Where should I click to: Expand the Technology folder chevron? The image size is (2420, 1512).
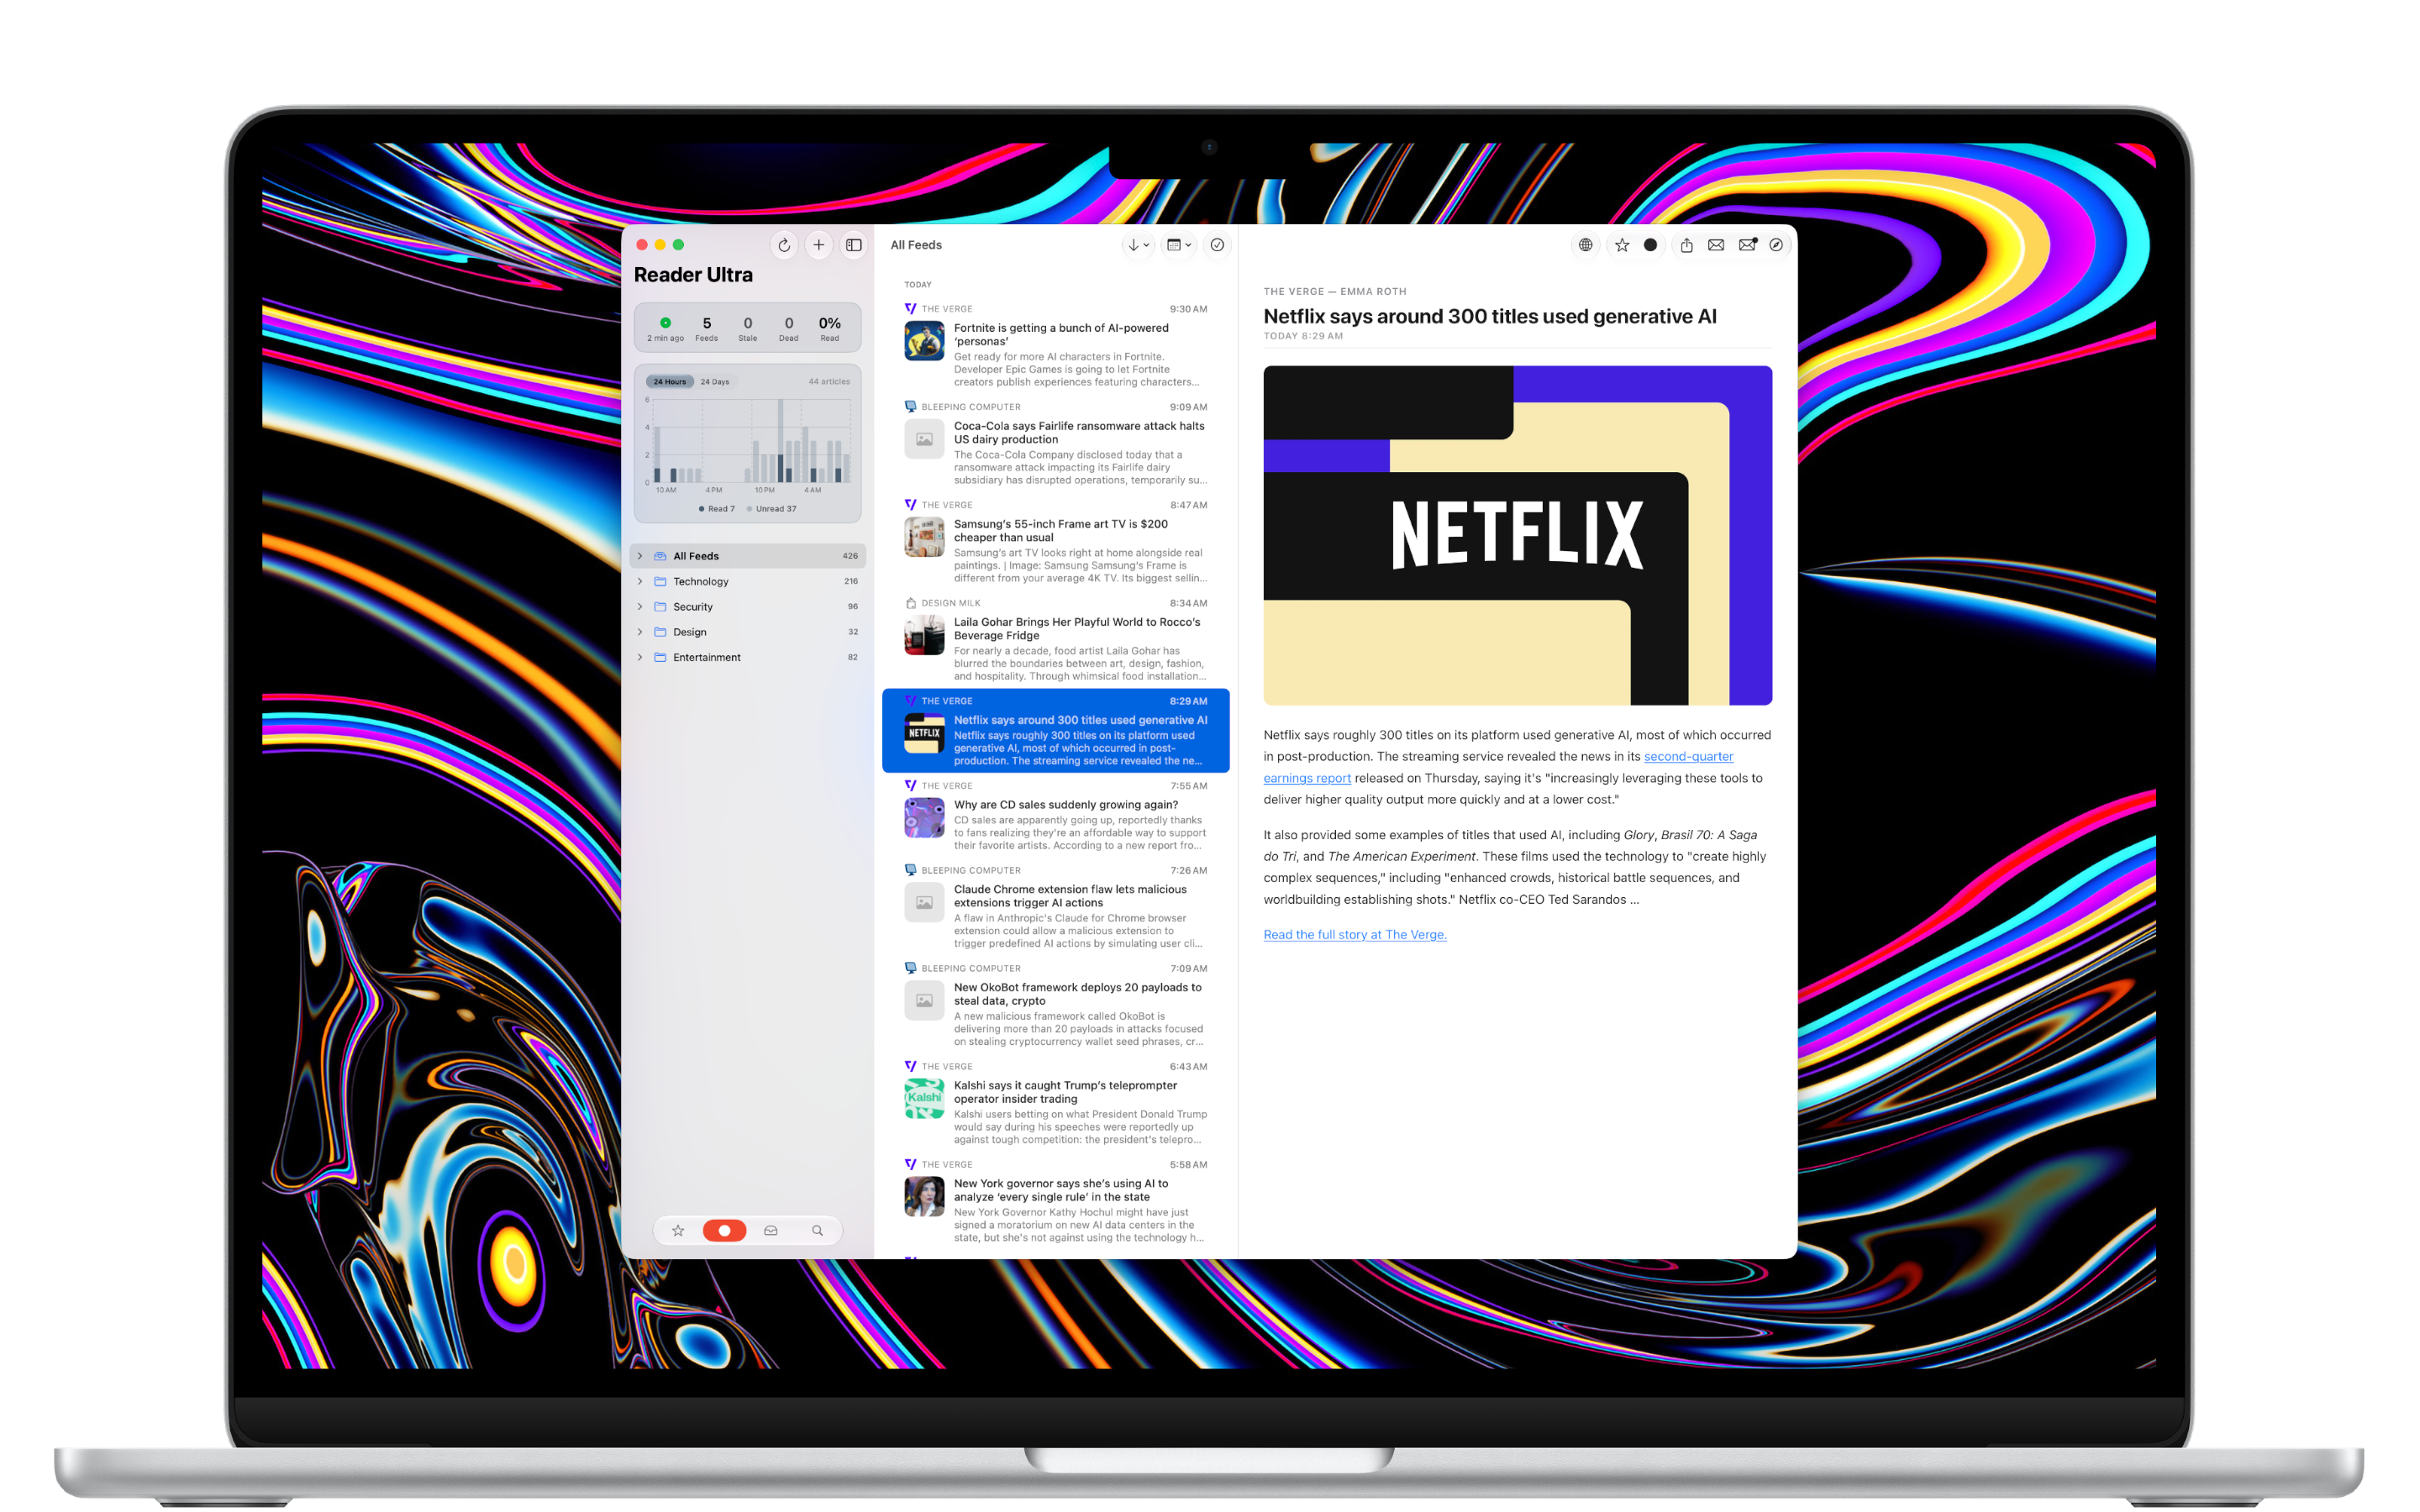(640, 581)
